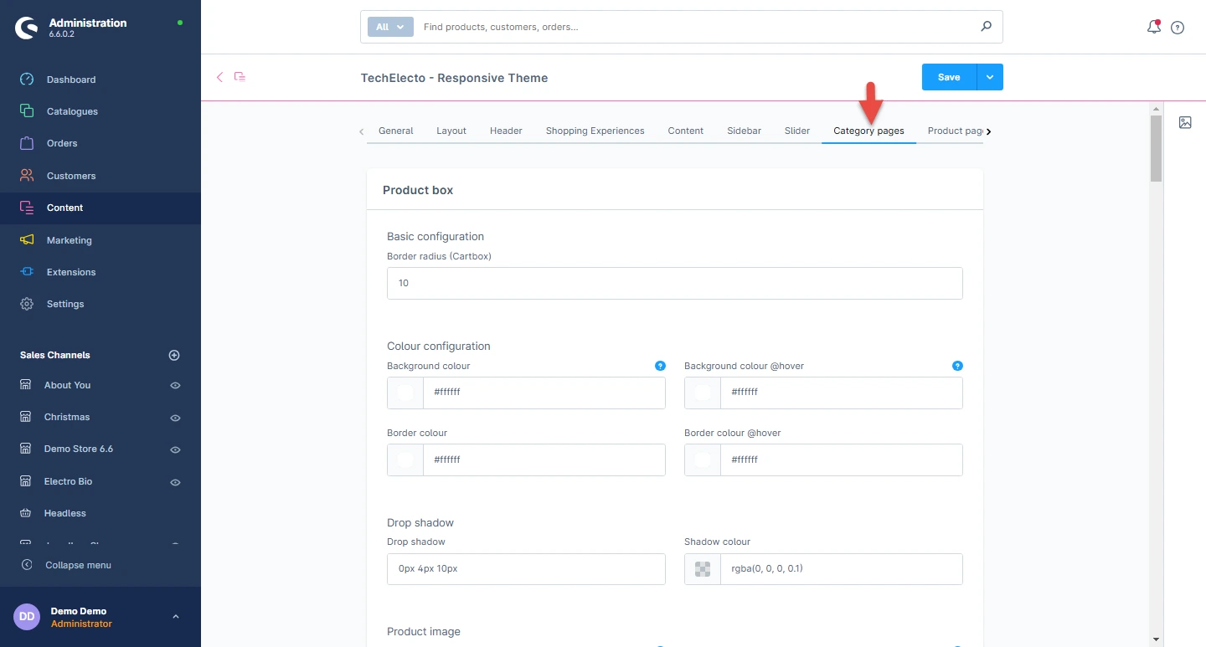Click the back arrow beside theme title
The image size is (1206, 647).
click(220, 77)
